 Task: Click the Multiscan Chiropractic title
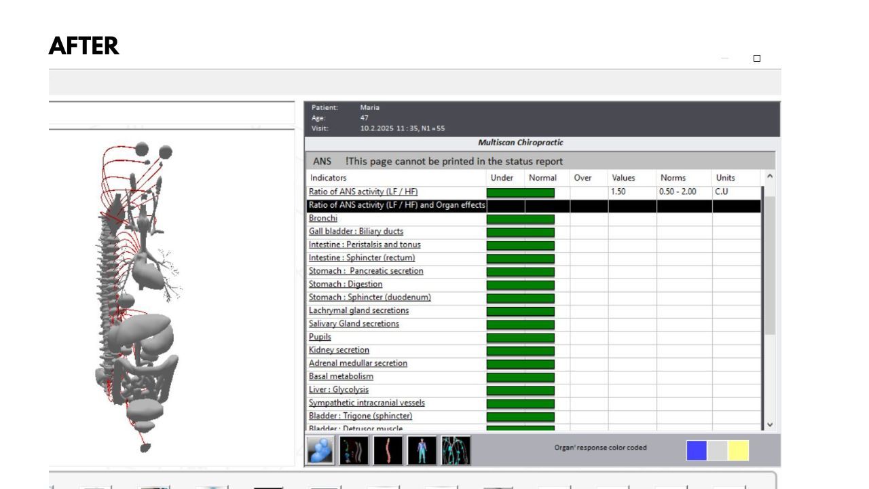[x=521, y=143]
